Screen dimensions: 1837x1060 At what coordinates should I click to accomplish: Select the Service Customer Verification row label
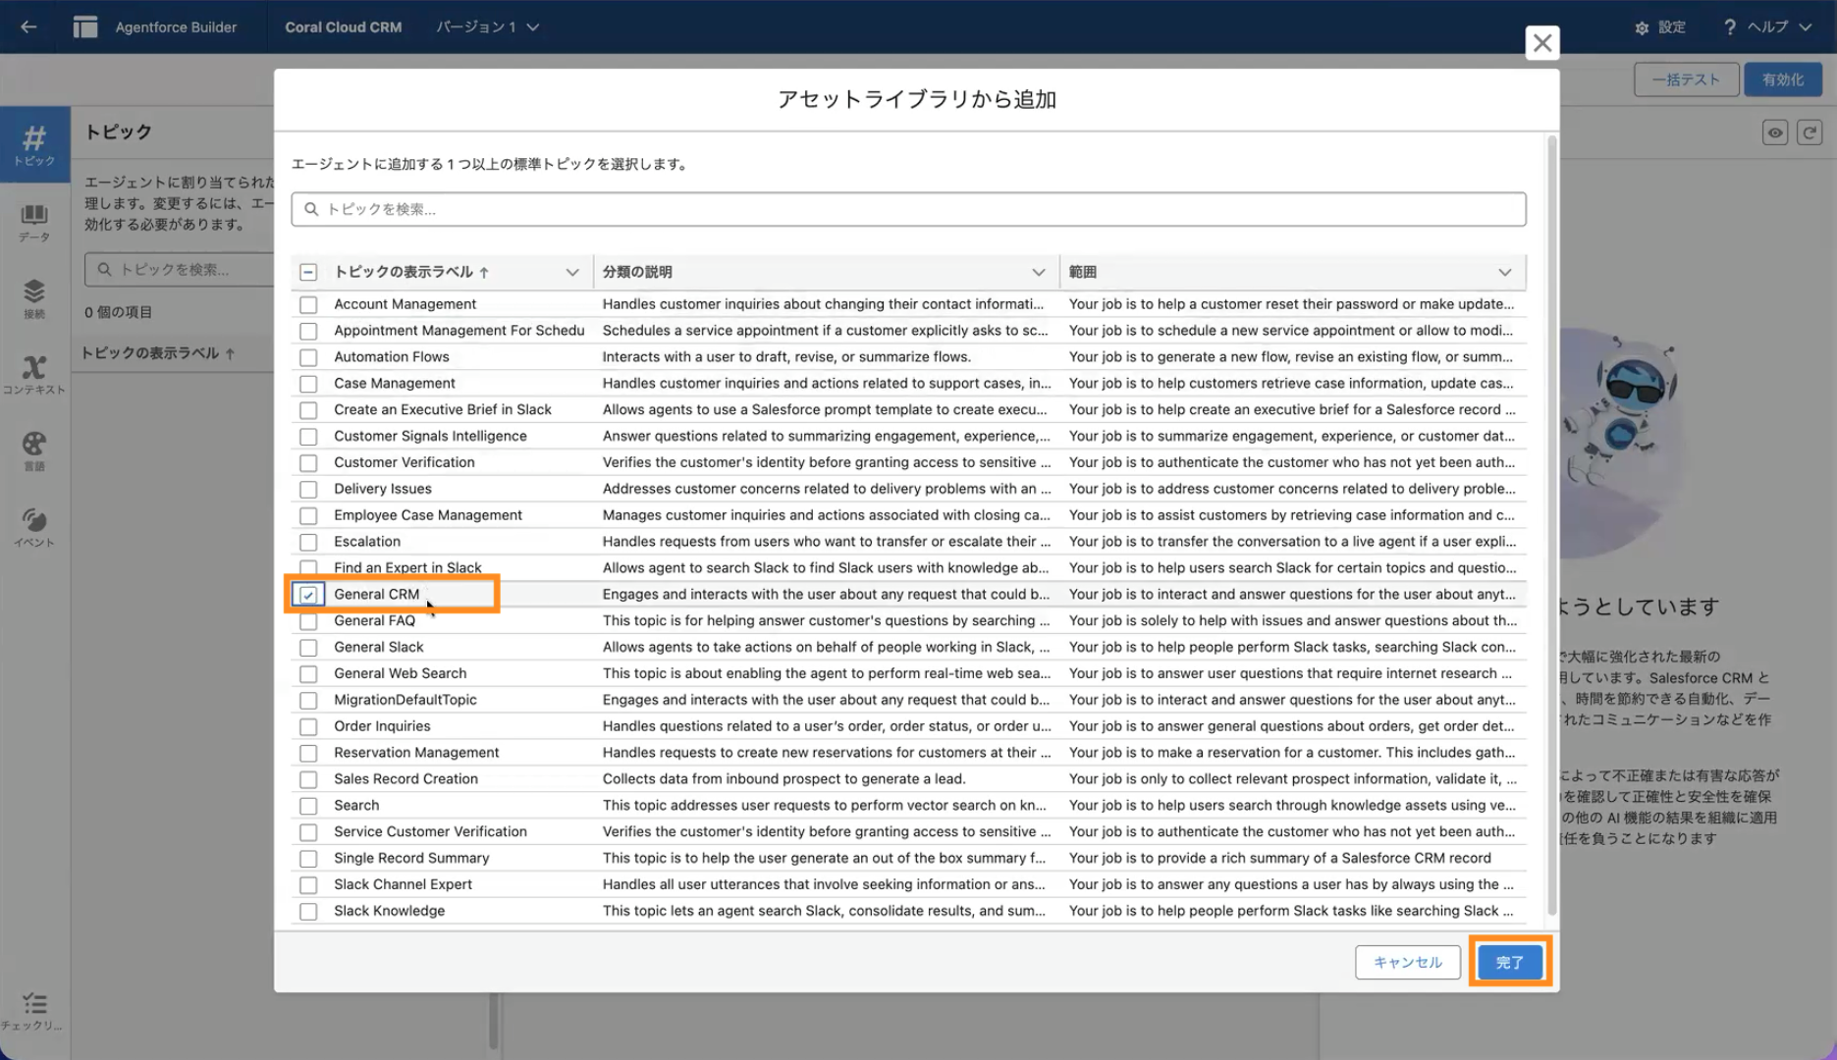(x=430, y=831)
